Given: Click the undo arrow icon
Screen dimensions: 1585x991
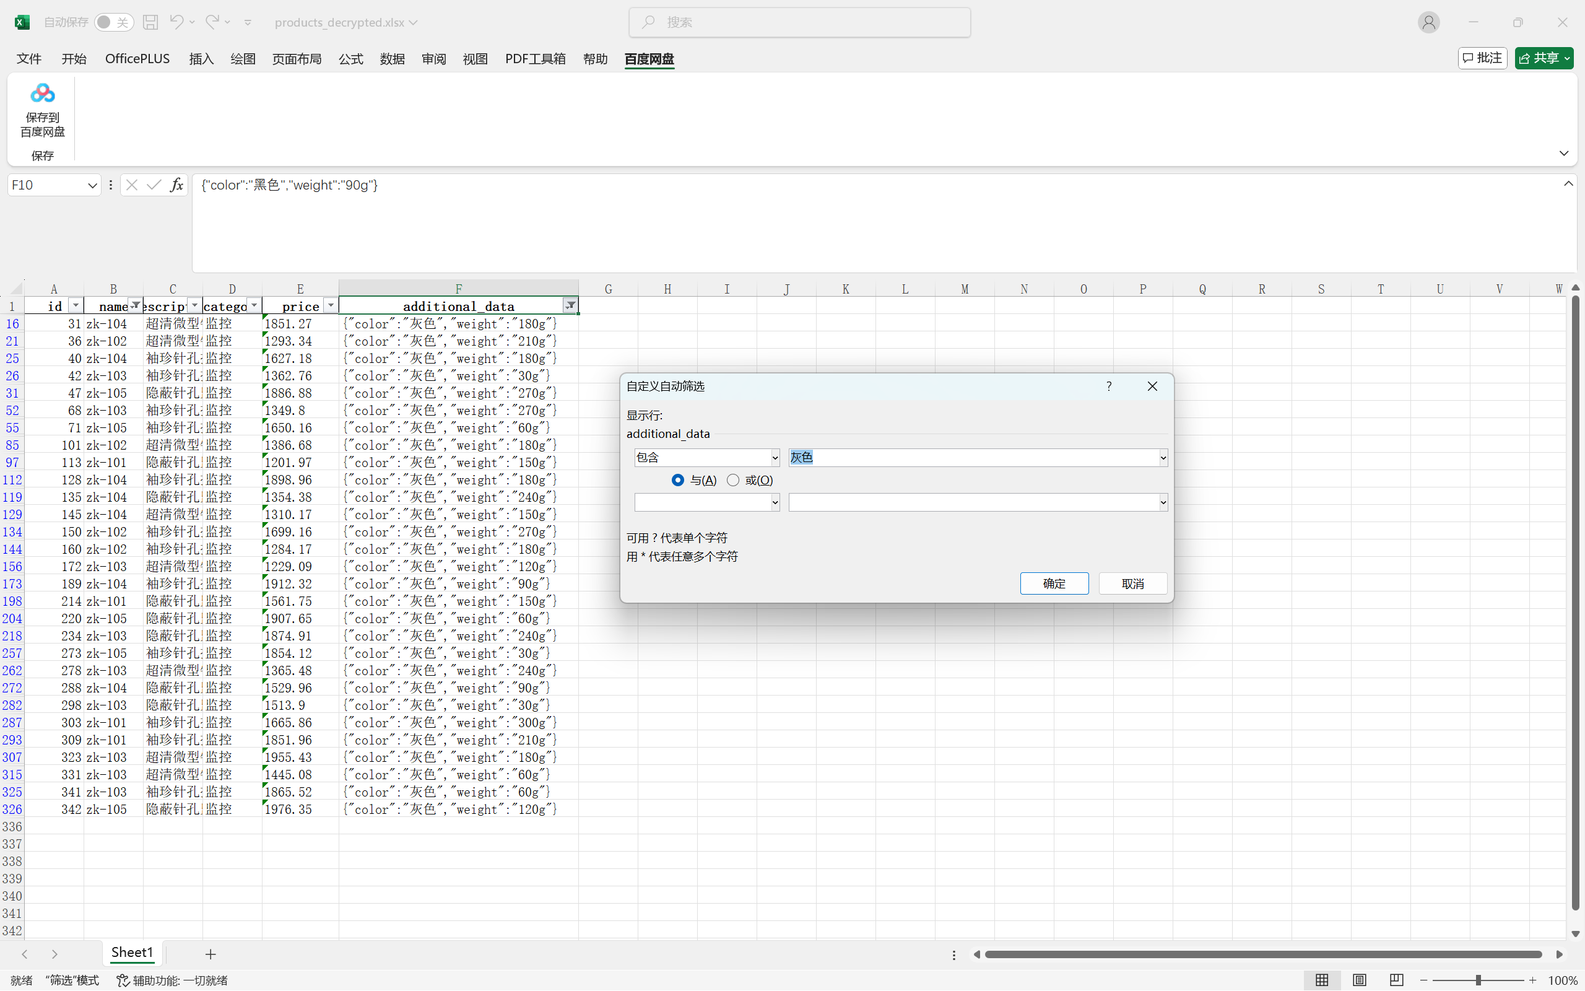Looking at the screenshot, I should click(x=176, y=22).
